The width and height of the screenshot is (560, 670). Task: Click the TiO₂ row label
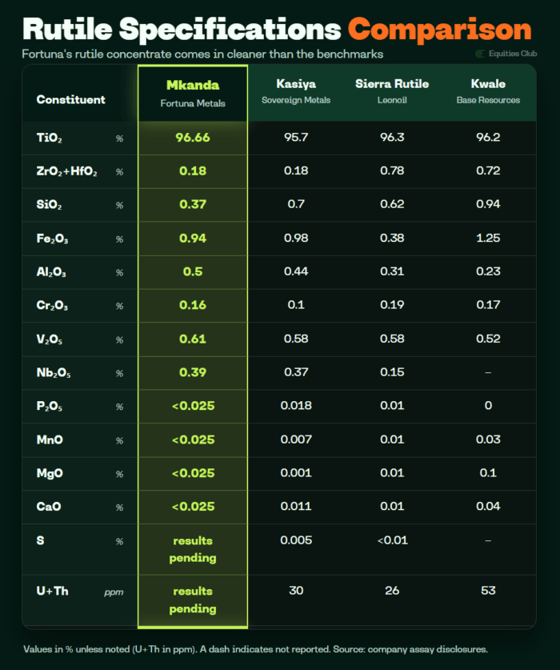49,138
